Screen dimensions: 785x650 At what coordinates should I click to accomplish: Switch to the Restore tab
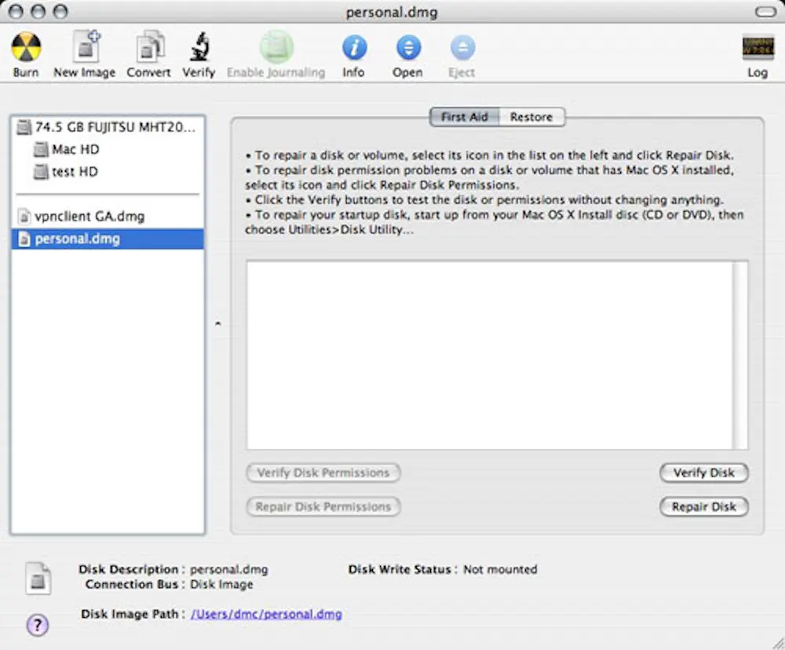pos(531,116)
